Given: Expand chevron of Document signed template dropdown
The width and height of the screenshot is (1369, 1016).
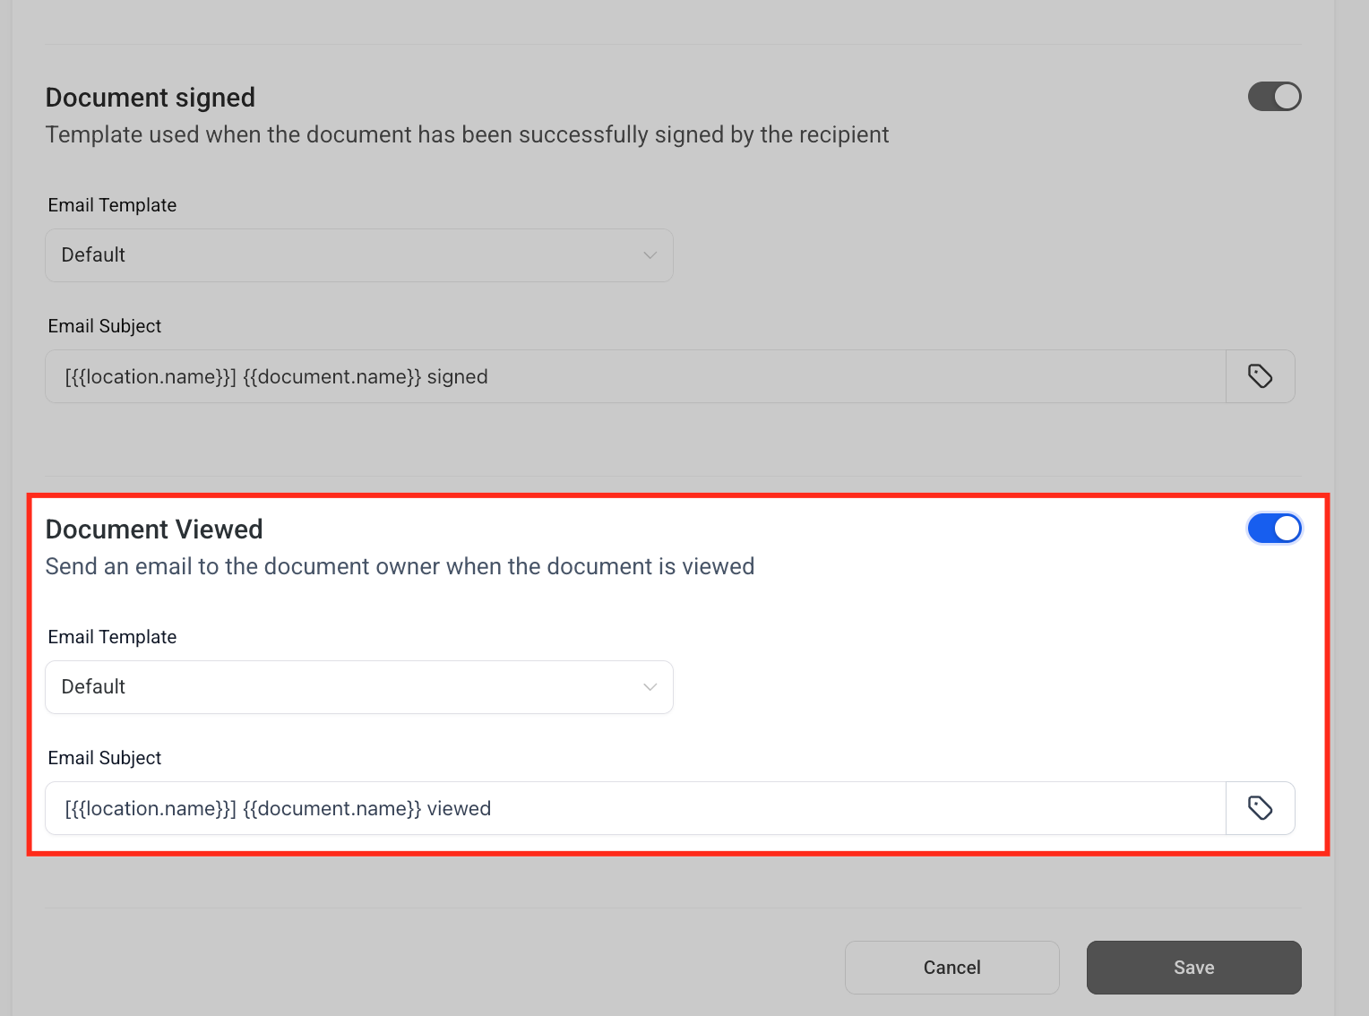Looking at the screenshot, I should coord(650,255).
